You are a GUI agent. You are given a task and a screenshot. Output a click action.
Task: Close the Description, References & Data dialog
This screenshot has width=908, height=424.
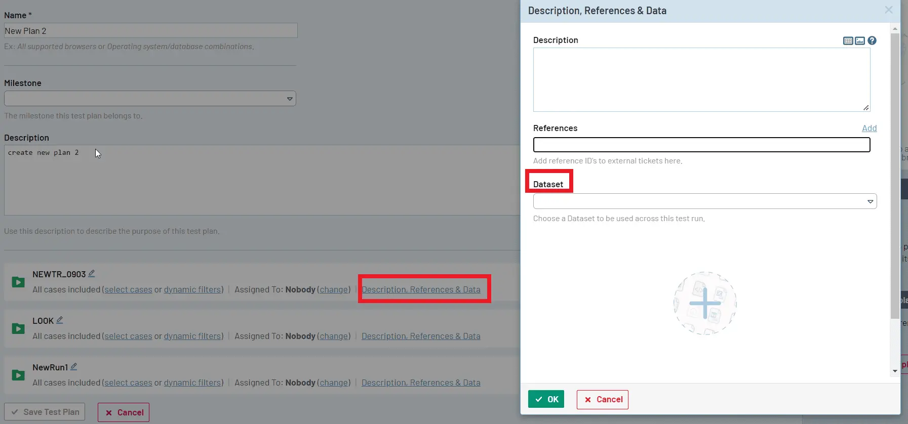[x=888, y=10]
